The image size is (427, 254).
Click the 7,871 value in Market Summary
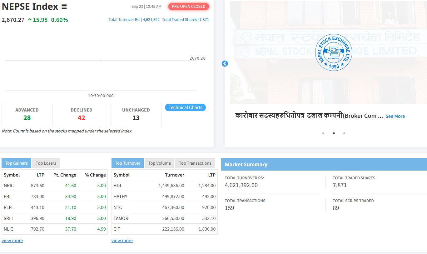tap(340, 185)
